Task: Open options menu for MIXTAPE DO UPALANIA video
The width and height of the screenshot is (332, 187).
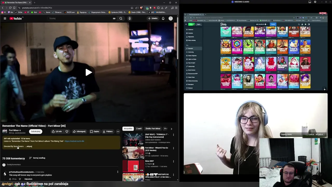Action: [174, 175]
